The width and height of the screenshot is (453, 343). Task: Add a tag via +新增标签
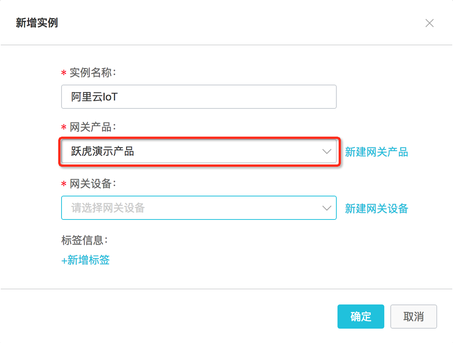pyautogui.click(x=86, y=260)
